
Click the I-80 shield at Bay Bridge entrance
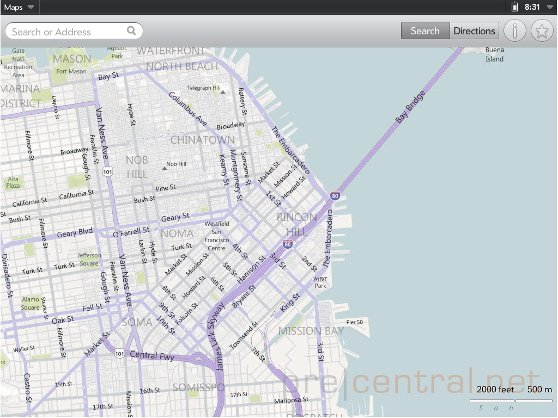point(335,195)
